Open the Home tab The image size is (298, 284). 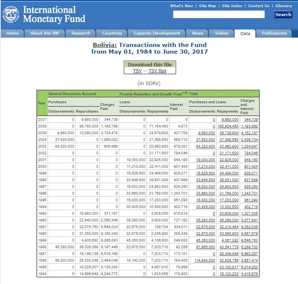click(x=13, y=33)
